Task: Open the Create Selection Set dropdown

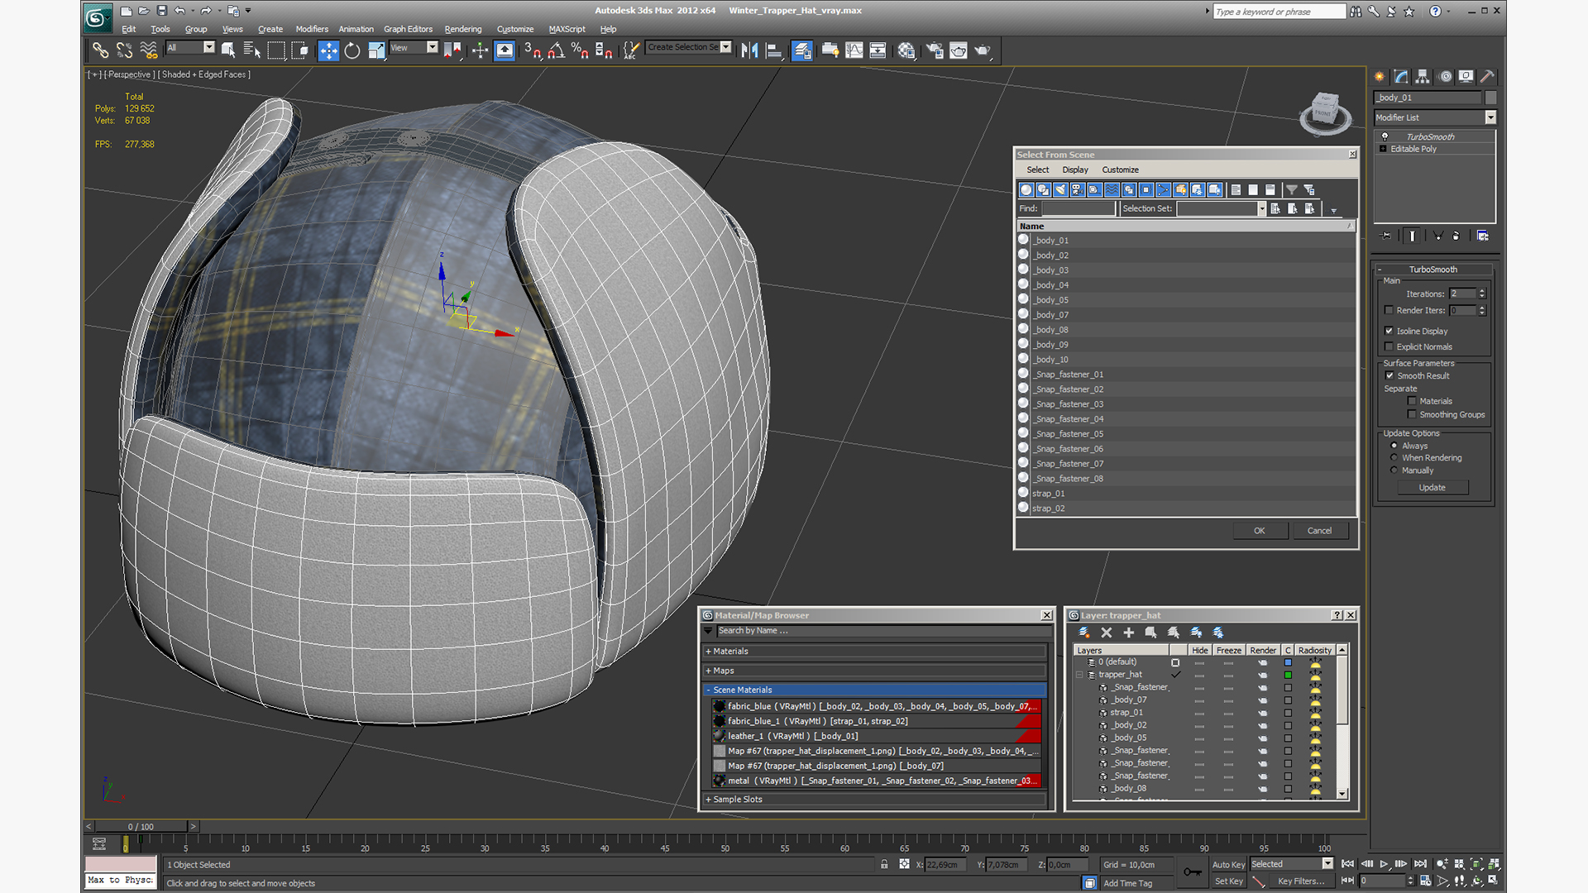Action: (x=726, y=47)
